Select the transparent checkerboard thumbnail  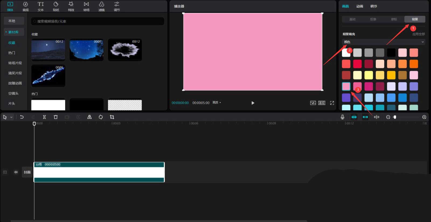(125, 105)
